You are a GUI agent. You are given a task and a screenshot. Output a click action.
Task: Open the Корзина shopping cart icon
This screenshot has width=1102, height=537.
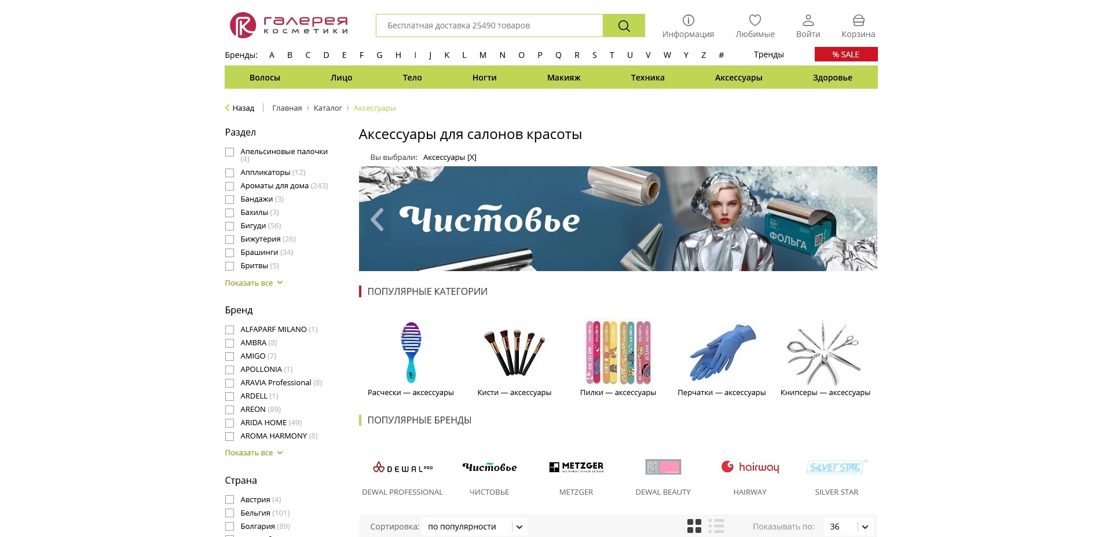coord(858,19)
